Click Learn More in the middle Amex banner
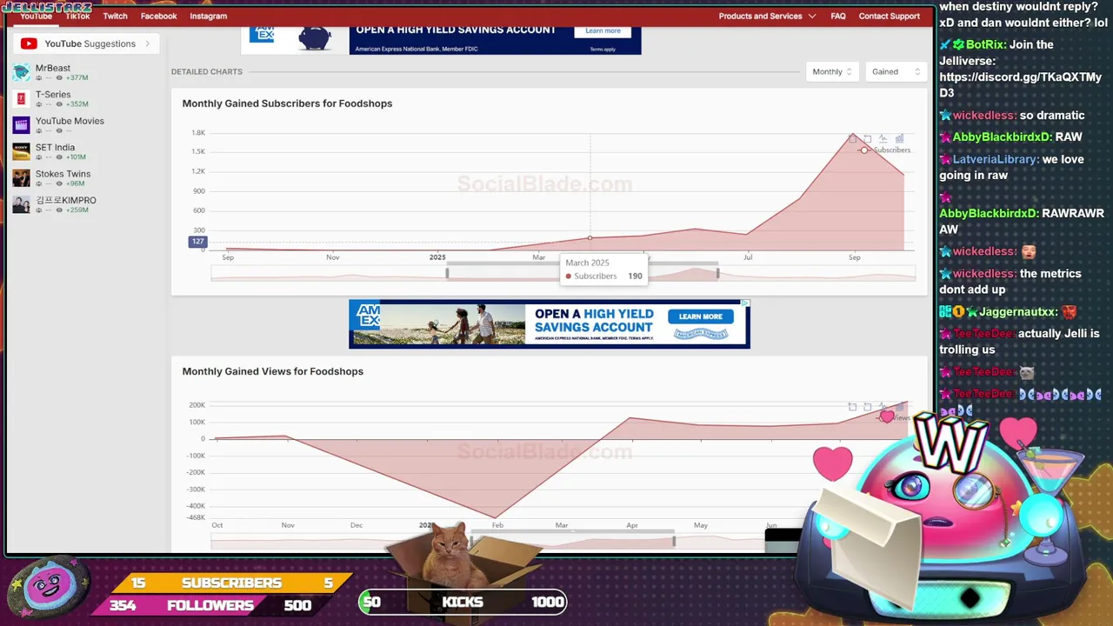Screen dimensions: 1113x626 (701, 316)
